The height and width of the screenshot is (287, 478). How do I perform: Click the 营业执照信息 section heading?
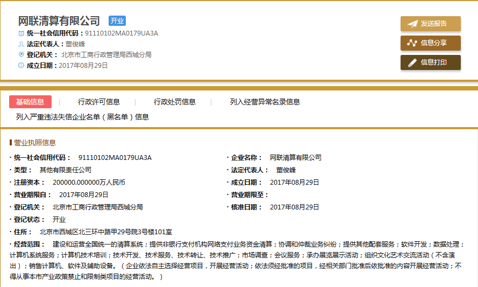click(34, 143)
